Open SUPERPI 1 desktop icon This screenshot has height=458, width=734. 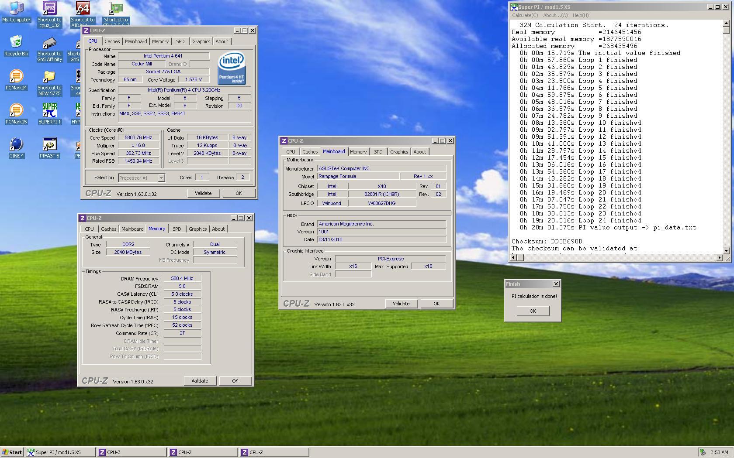(x=49, y=114)
